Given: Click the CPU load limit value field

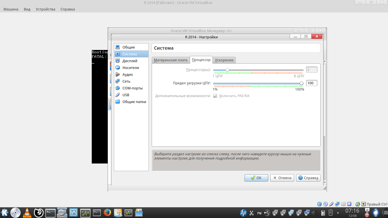Looking at the screenshot, I should pyautogui.click(x=311, y=83).
